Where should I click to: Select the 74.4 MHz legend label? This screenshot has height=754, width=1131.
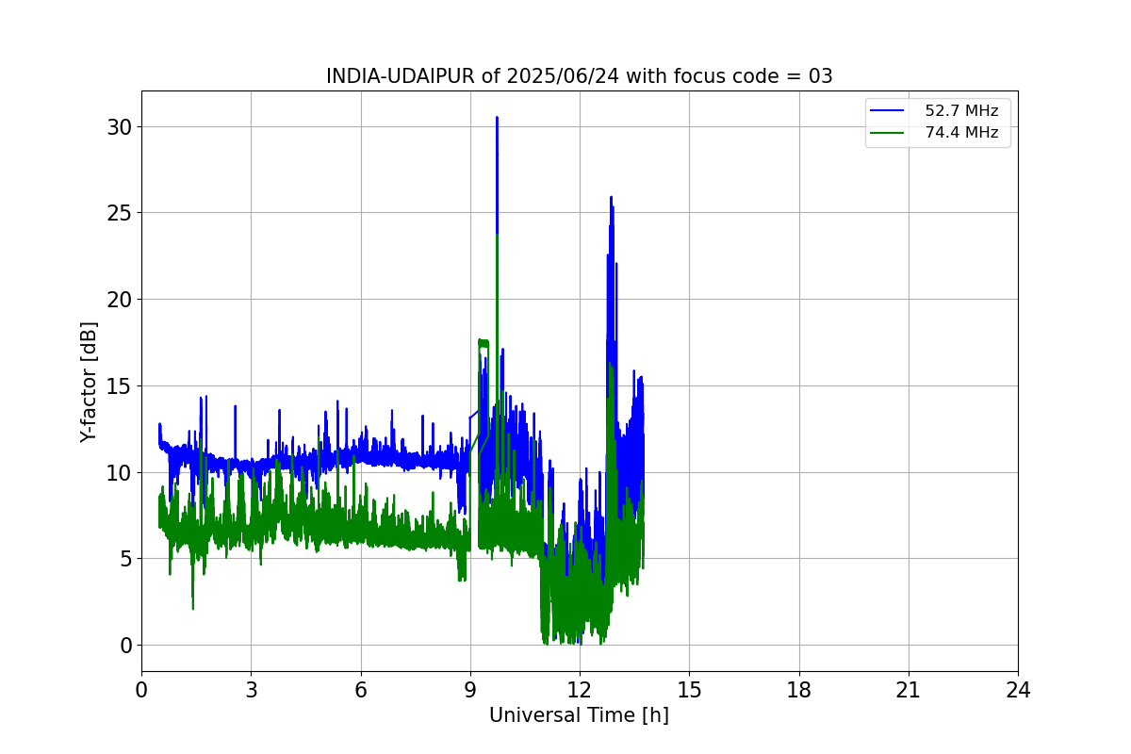(x=961, y=133)
